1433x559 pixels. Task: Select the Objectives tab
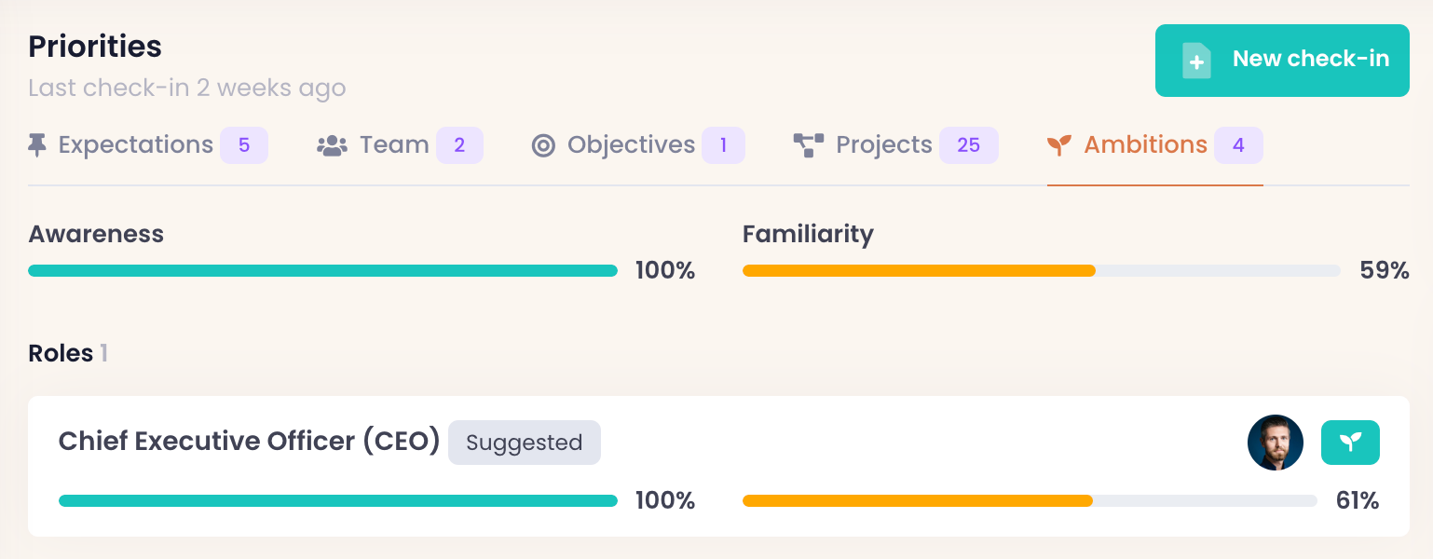(631, 145)
